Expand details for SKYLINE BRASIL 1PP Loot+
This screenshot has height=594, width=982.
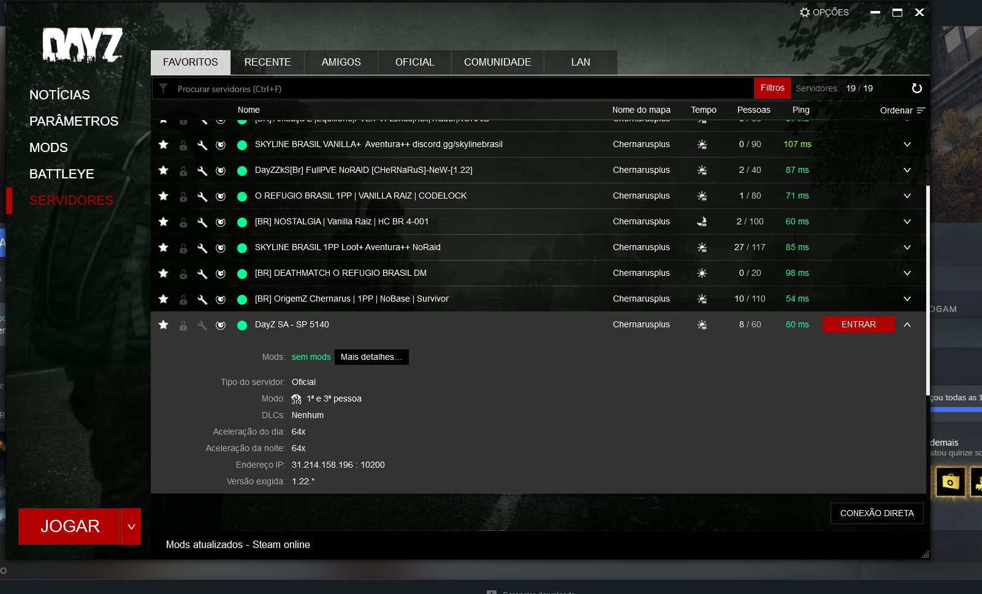pyautogui.click(x=907, y=248)
